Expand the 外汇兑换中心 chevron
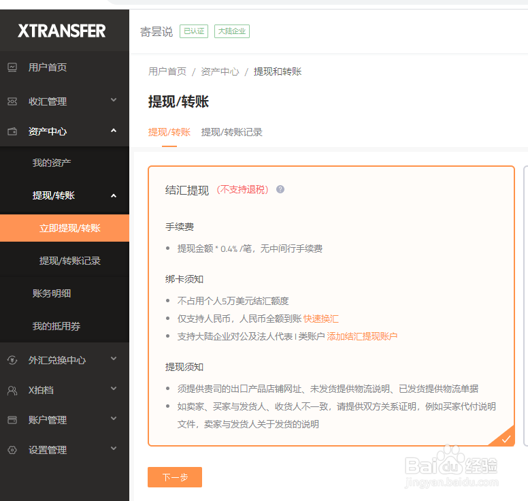 [114, 359]
